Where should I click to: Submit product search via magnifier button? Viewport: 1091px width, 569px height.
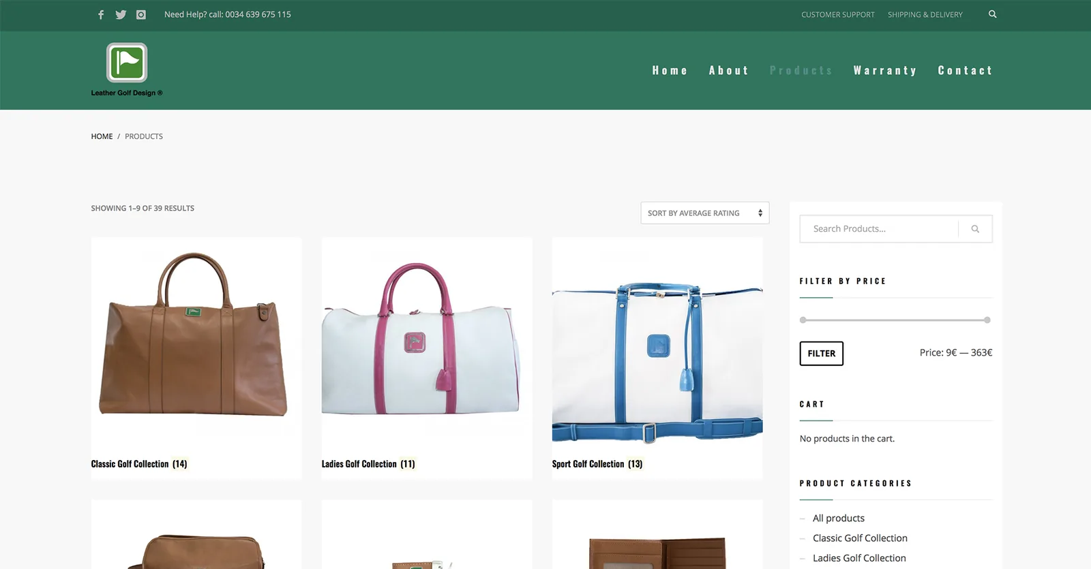pos(975,229)
